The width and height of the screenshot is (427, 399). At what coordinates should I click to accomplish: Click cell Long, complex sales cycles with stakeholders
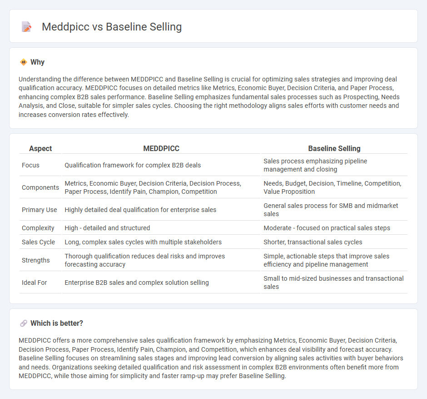[x=161, y=242]
